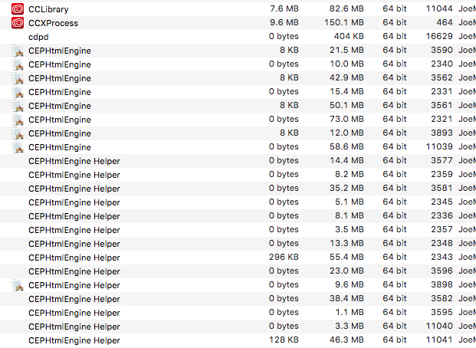Select CEPHtmlEngine Helper with PID 2345
Image resolution: width=476 pixels, height=348 pixels.
point(238,202)
